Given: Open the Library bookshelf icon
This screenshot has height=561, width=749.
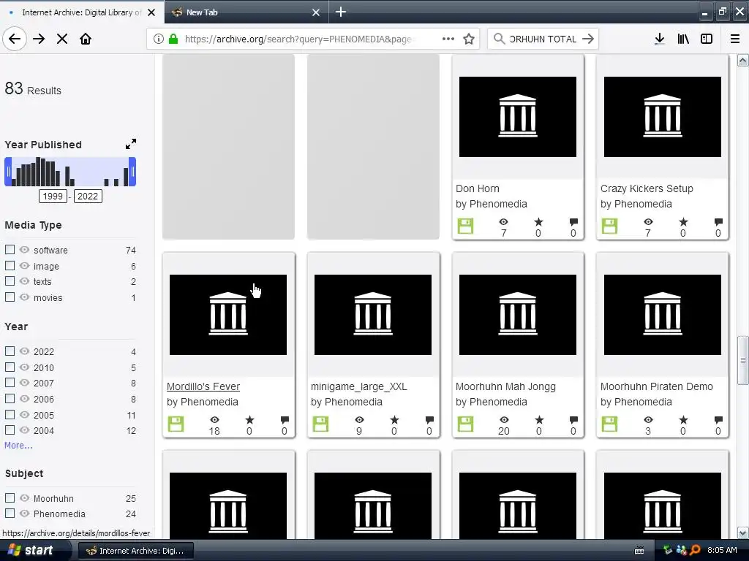Looking at the screenshot, I should pyautogui.click(x=683, y=39).
